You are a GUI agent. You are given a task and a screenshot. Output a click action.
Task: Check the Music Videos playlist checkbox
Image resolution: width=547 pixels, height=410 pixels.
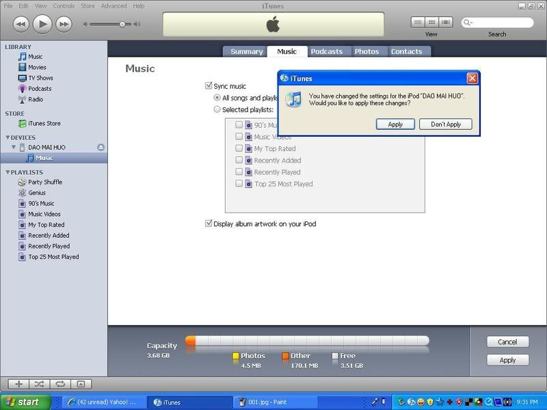(x=239, y=137)
